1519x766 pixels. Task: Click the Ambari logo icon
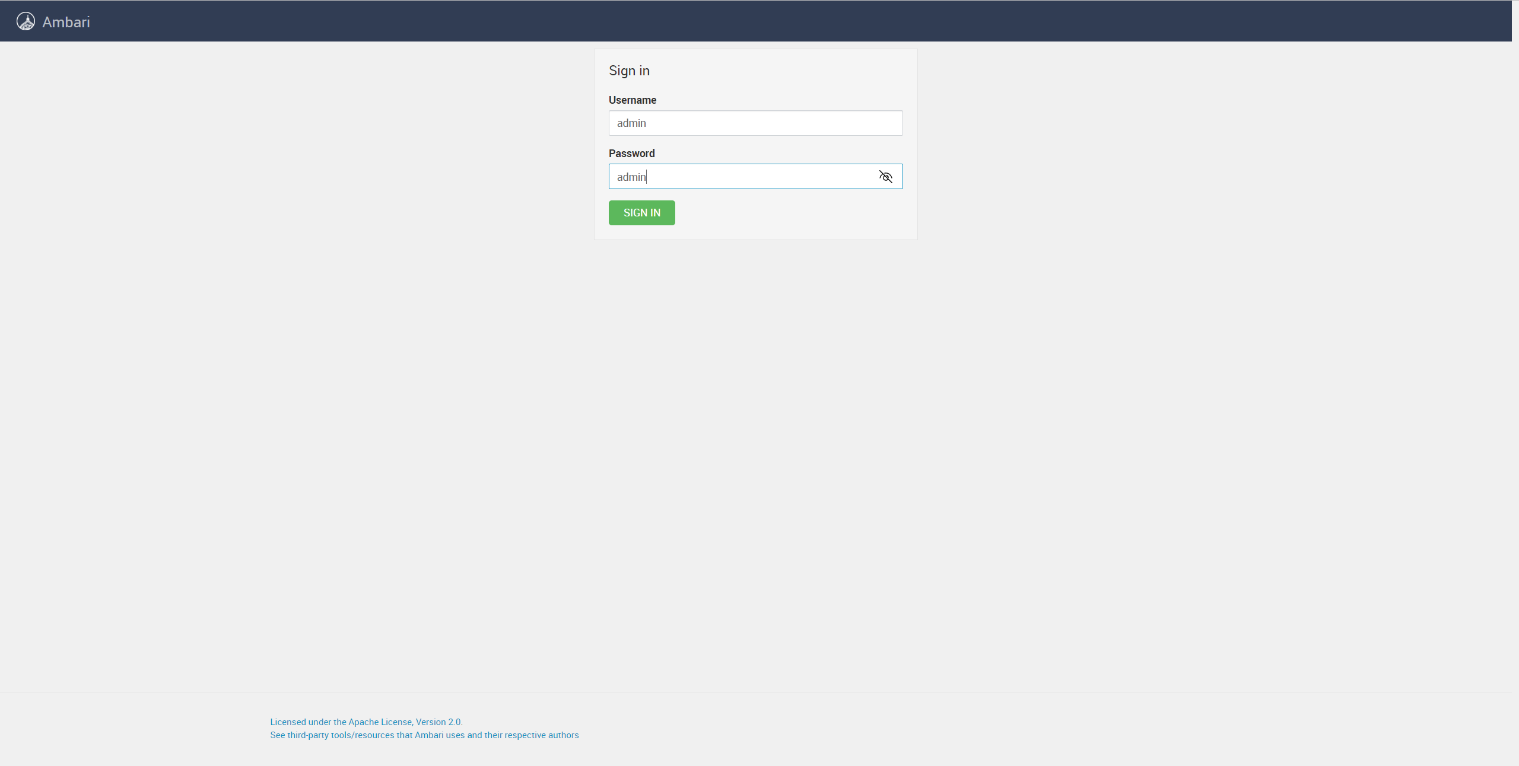(26, 21)
